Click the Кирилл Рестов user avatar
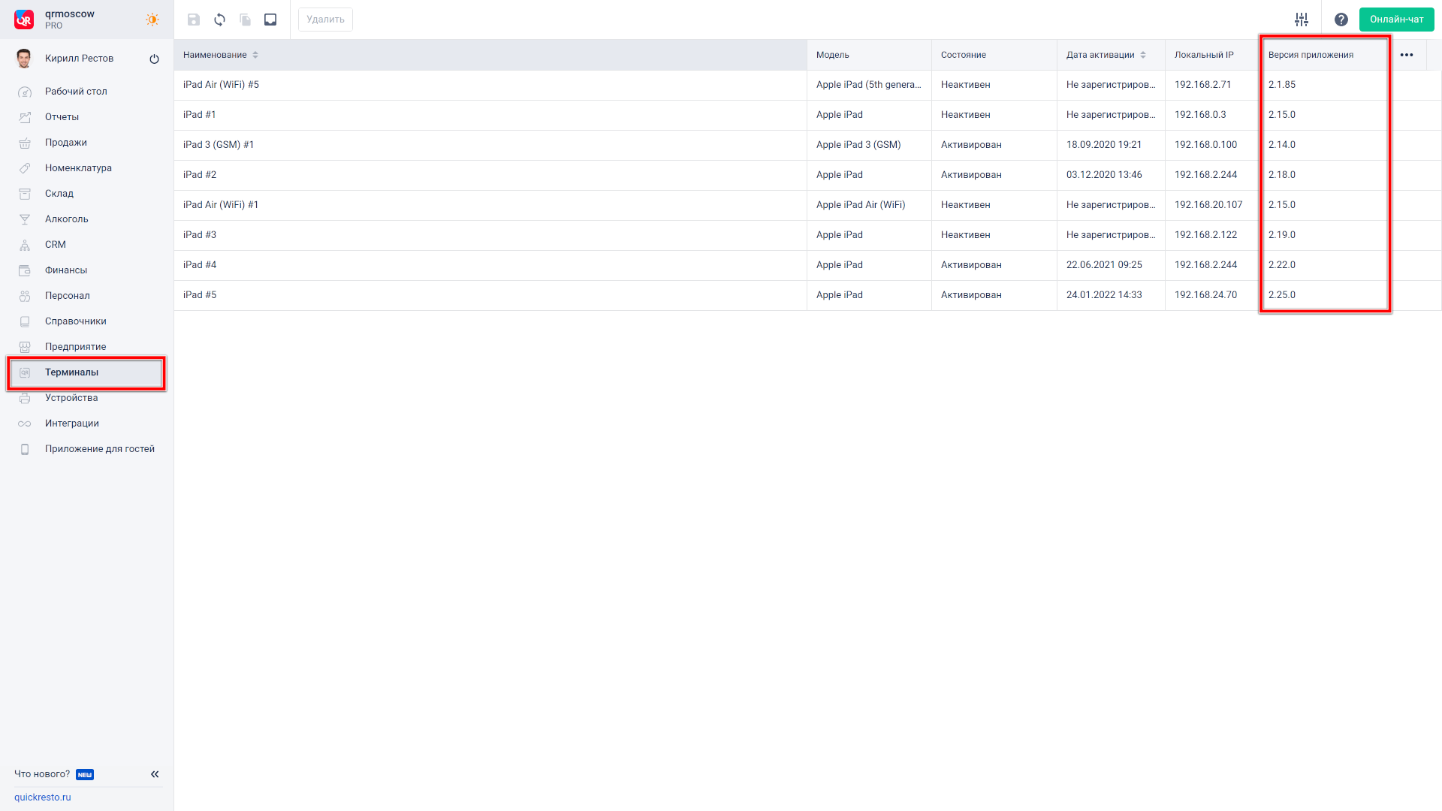 coord(24,59)
